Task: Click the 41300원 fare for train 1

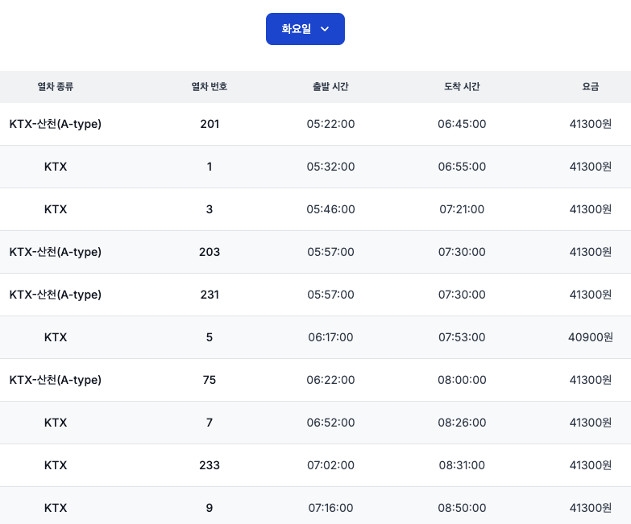Action: click(591, 167)
